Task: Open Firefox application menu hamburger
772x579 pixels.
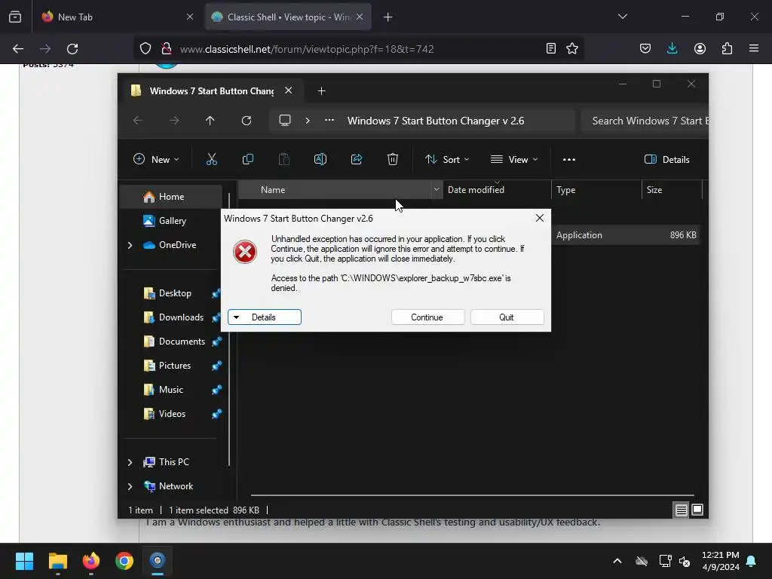Action: [x=754, y=49]
